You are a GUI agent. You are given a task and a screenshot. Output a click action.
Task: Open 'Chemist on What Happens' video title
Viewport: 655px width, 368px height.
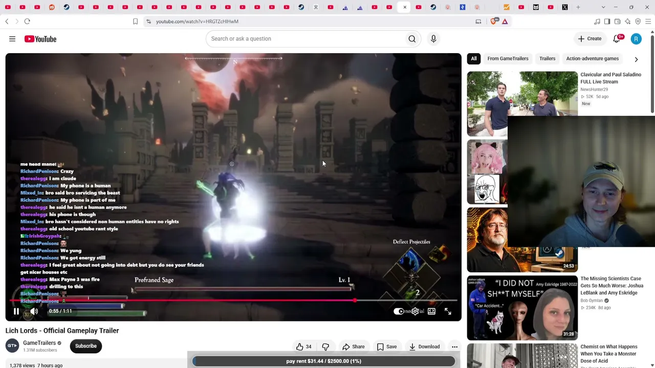pos(609,354)
